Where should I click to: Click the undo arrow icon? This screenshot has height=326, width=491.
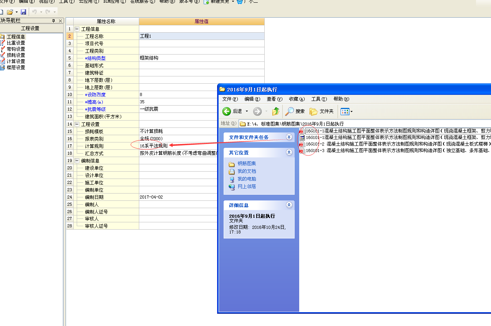tap(34, 12)
